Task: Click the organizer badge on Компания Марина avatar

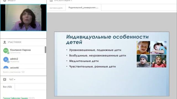Action: coord(8,53)
